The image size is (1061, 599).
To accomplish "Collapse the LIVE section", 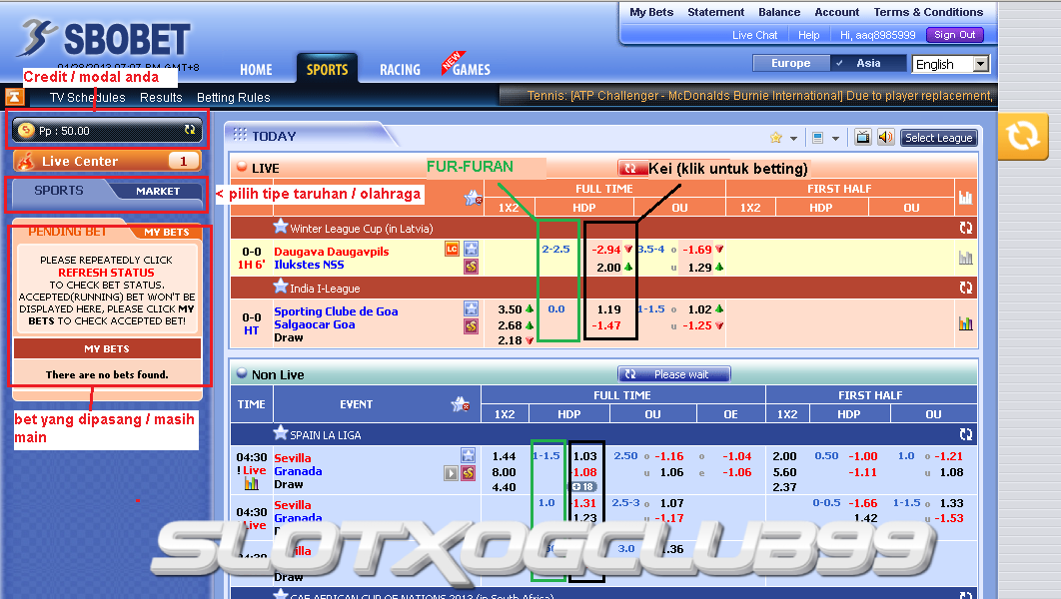I will (242, 167).
